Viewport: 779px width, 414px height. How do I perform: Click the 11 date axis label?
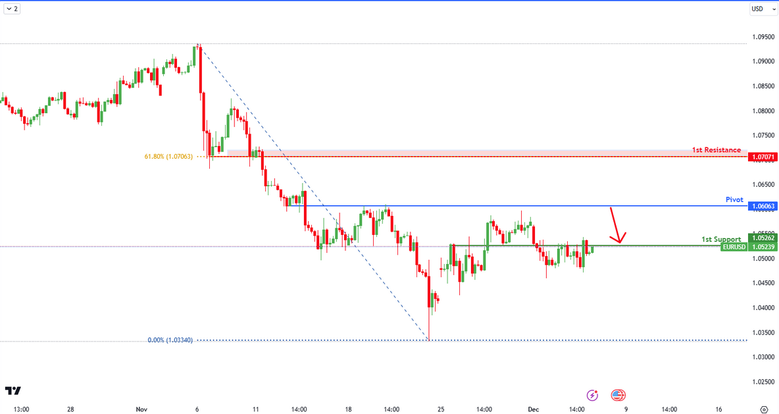pyautogui.click(x=256, y=409)
